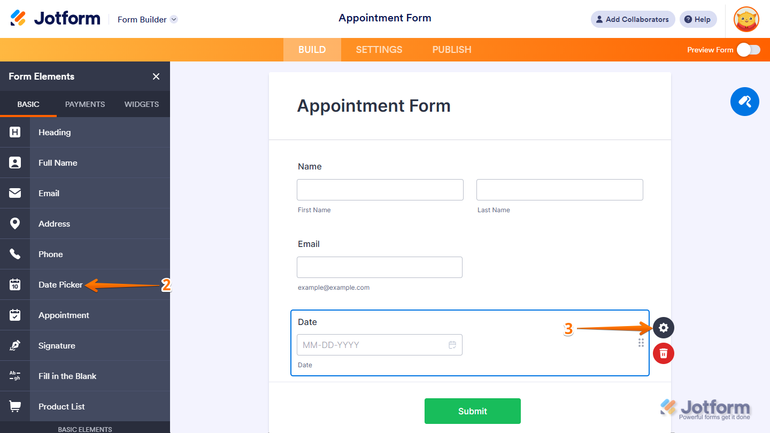Image resolution: width=770 pixels, height=433 pixels.
Task: Switch to the WIDGETS tab
Action: (141, 104)
